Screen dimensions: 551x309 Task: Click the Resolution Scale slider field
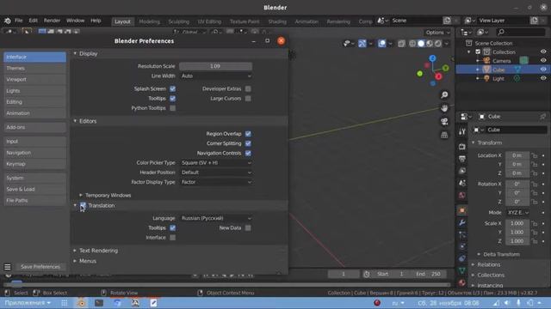[x=216, y=66]
